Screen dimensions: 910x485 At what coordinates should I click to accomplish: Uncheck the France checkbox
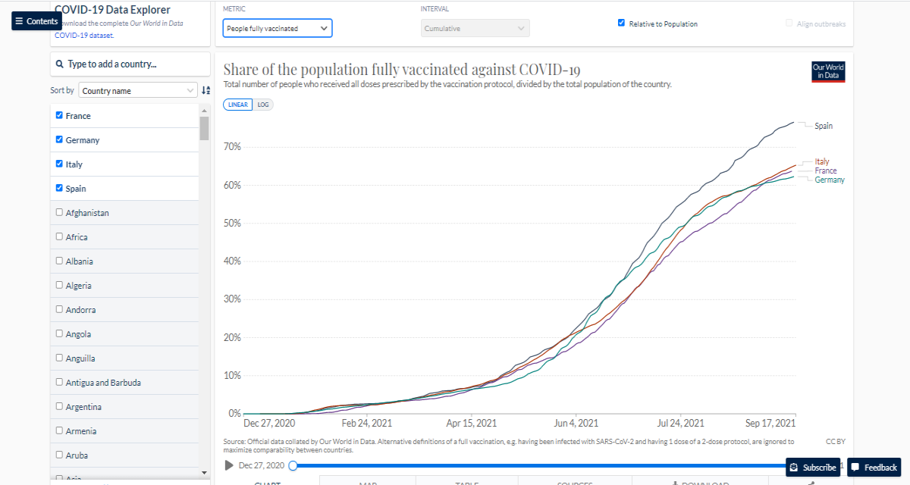[59, 115]
